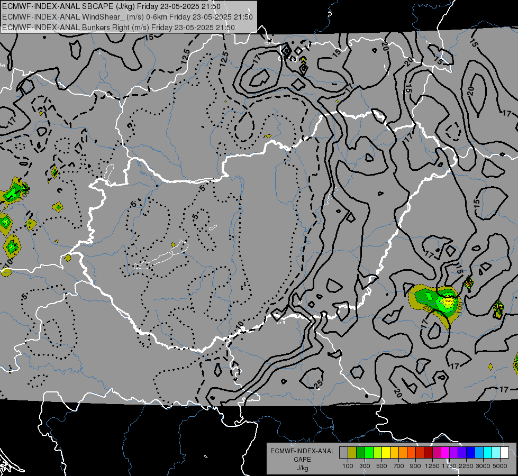Screen dimensions: 518x476
Task: Click the 25 wind shear contour label
Action: [x=318, y=384]
